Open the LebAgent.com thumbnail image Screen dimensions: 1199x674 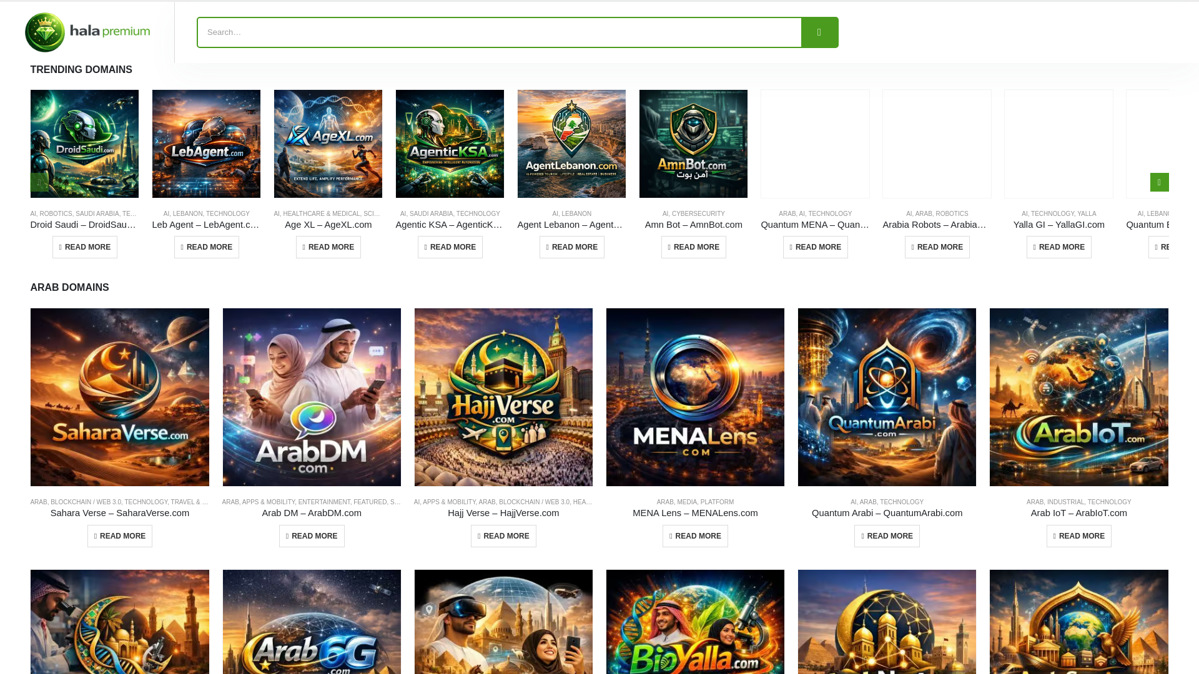206,144
